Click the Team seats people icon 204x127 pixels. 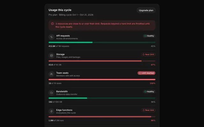tap(51, 74)
